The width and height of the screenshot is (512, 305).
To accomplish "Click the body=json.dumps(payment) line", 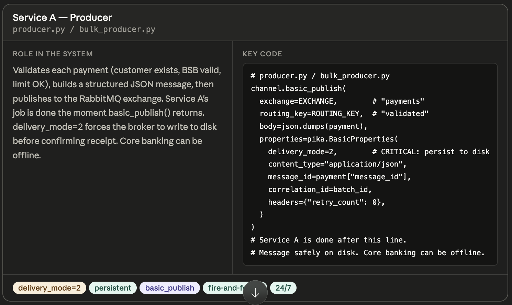I will click(313, 126).
